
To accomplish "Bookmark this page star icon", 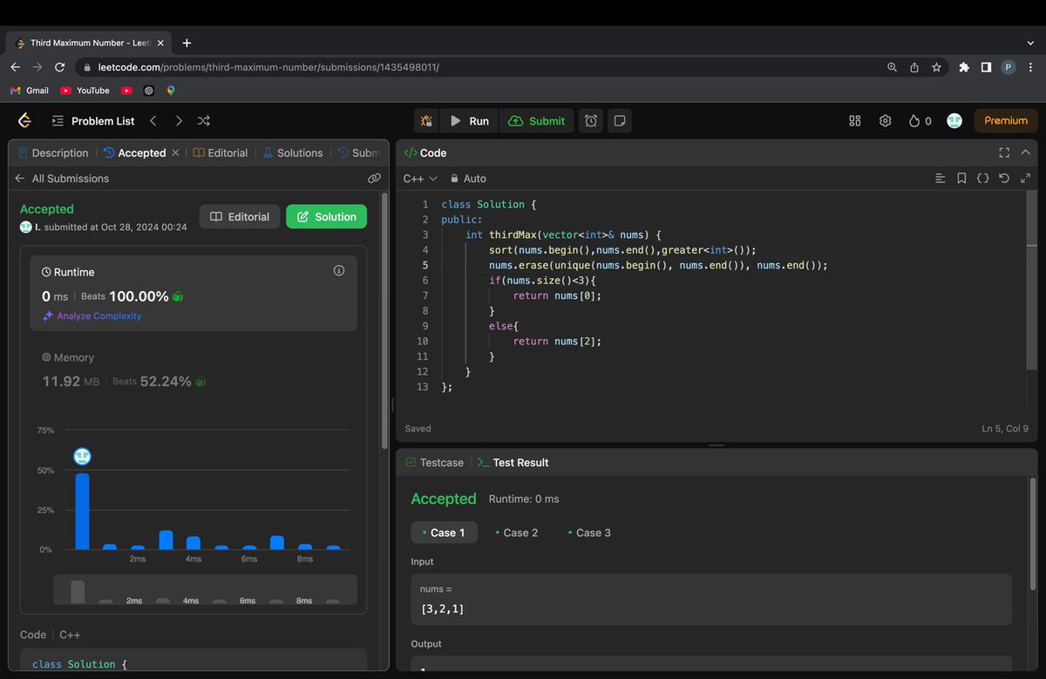I will pyautogui.click(x=936, y=67).
